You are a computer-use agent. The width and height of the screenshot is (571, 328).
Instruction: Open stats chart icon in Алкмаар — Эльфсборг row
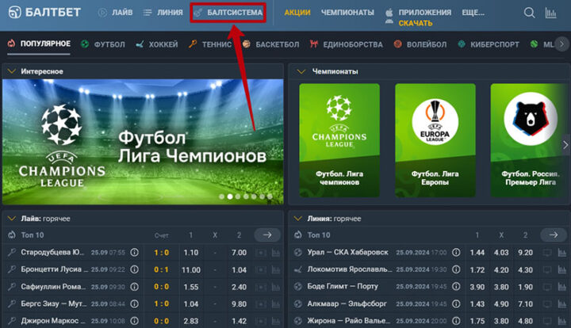coord(562,304)
